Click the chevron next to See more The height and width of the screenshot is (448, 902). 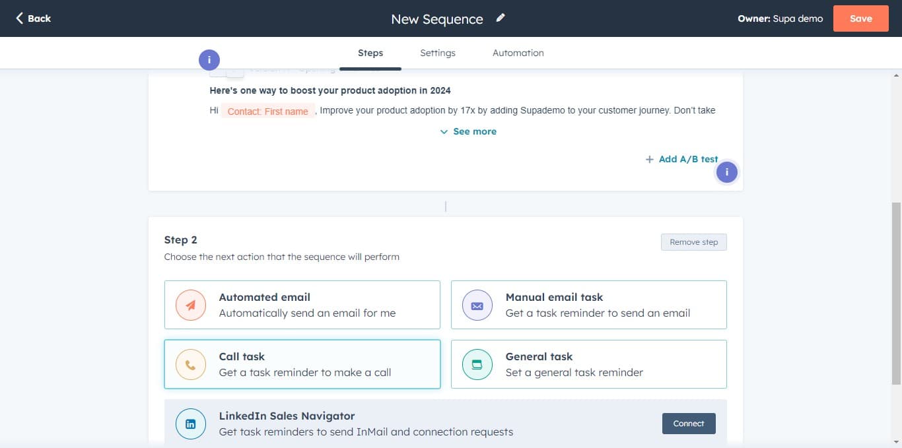(444, 131)
